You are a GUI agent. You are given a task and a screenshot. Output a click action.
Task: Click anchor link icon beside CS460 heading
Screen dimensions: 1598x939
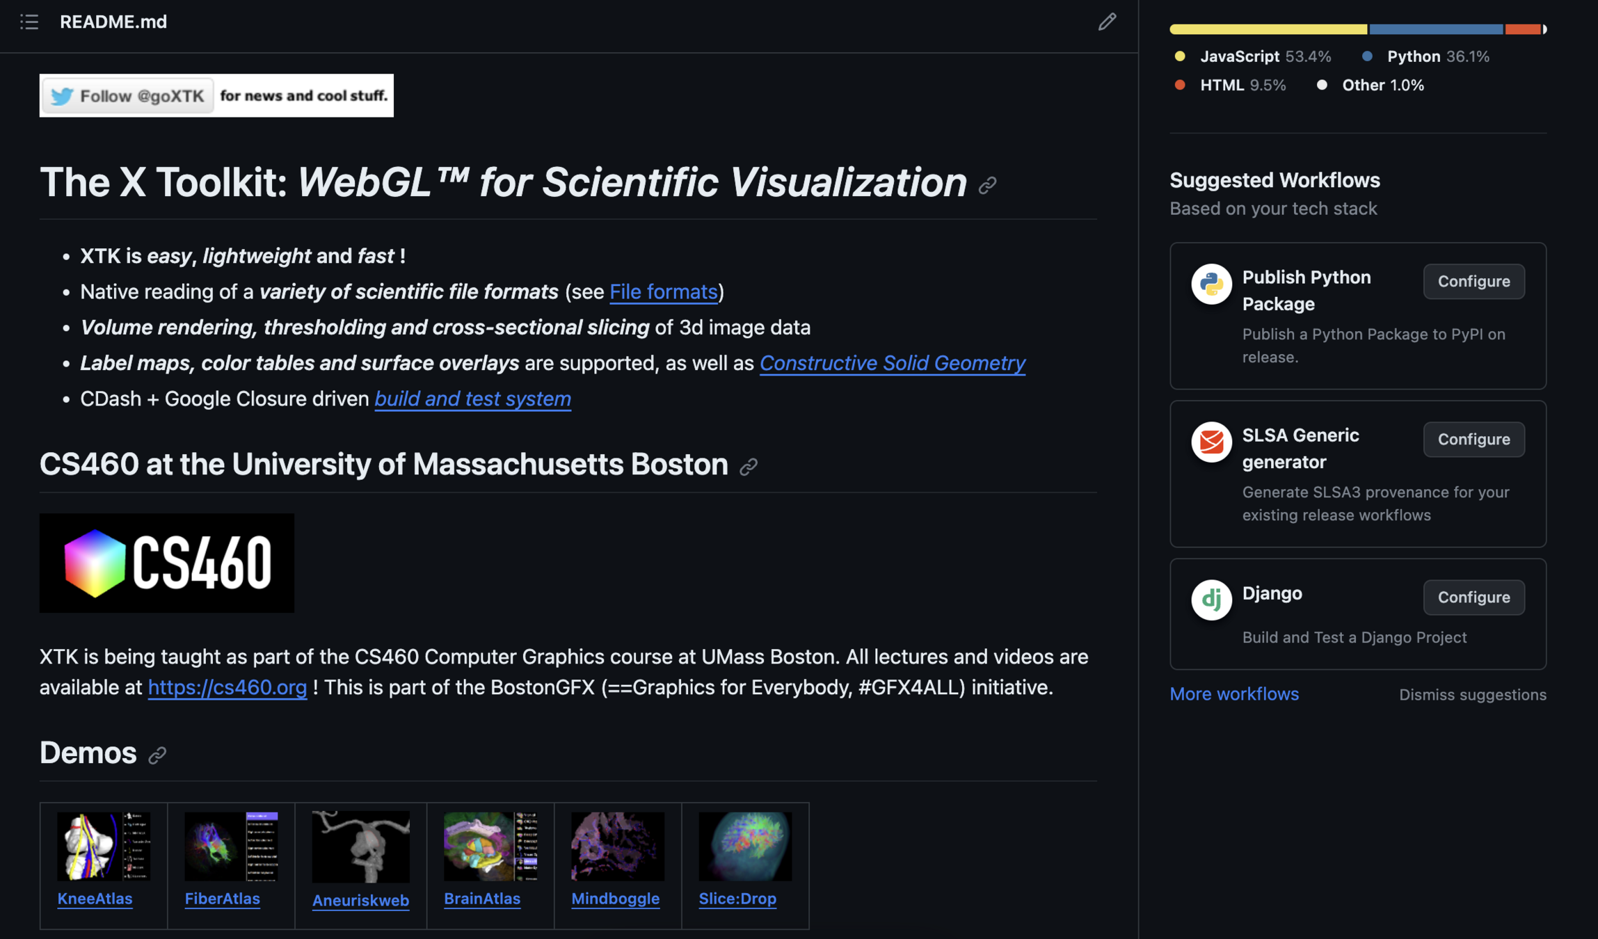point(749,467)
